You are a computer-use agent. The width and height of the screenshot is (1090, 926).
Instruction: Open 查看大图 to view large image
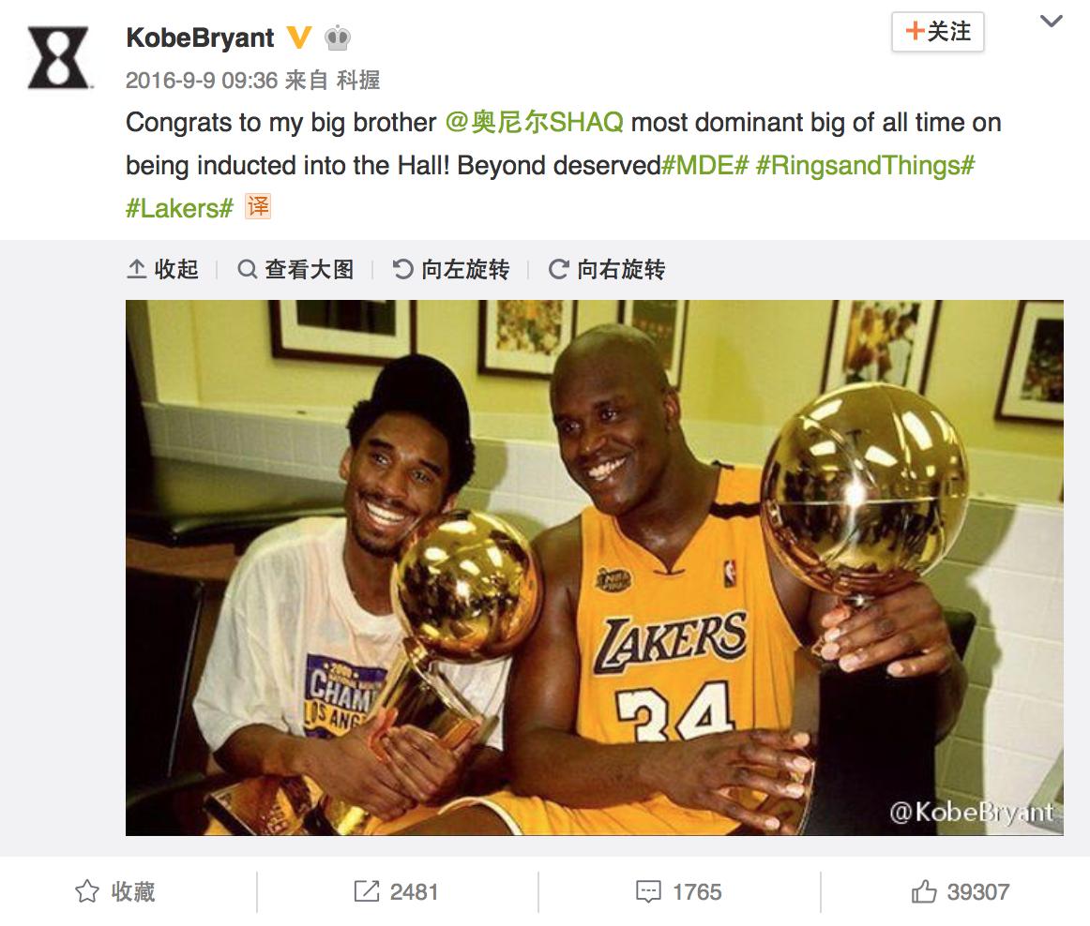(295, 269)
